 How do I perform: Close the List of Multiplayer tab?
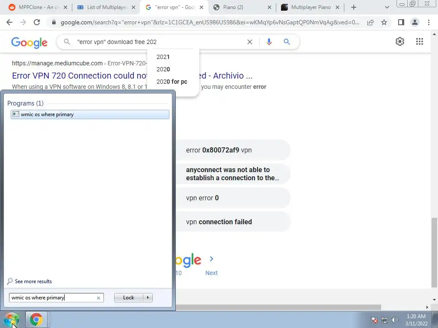[x=133, y=8]
